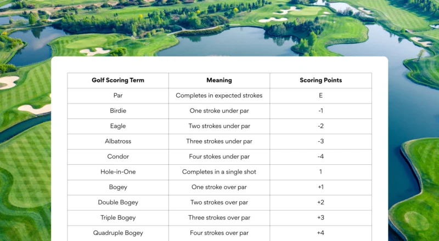Select the 'Birdie' term cell

point(118,111)
